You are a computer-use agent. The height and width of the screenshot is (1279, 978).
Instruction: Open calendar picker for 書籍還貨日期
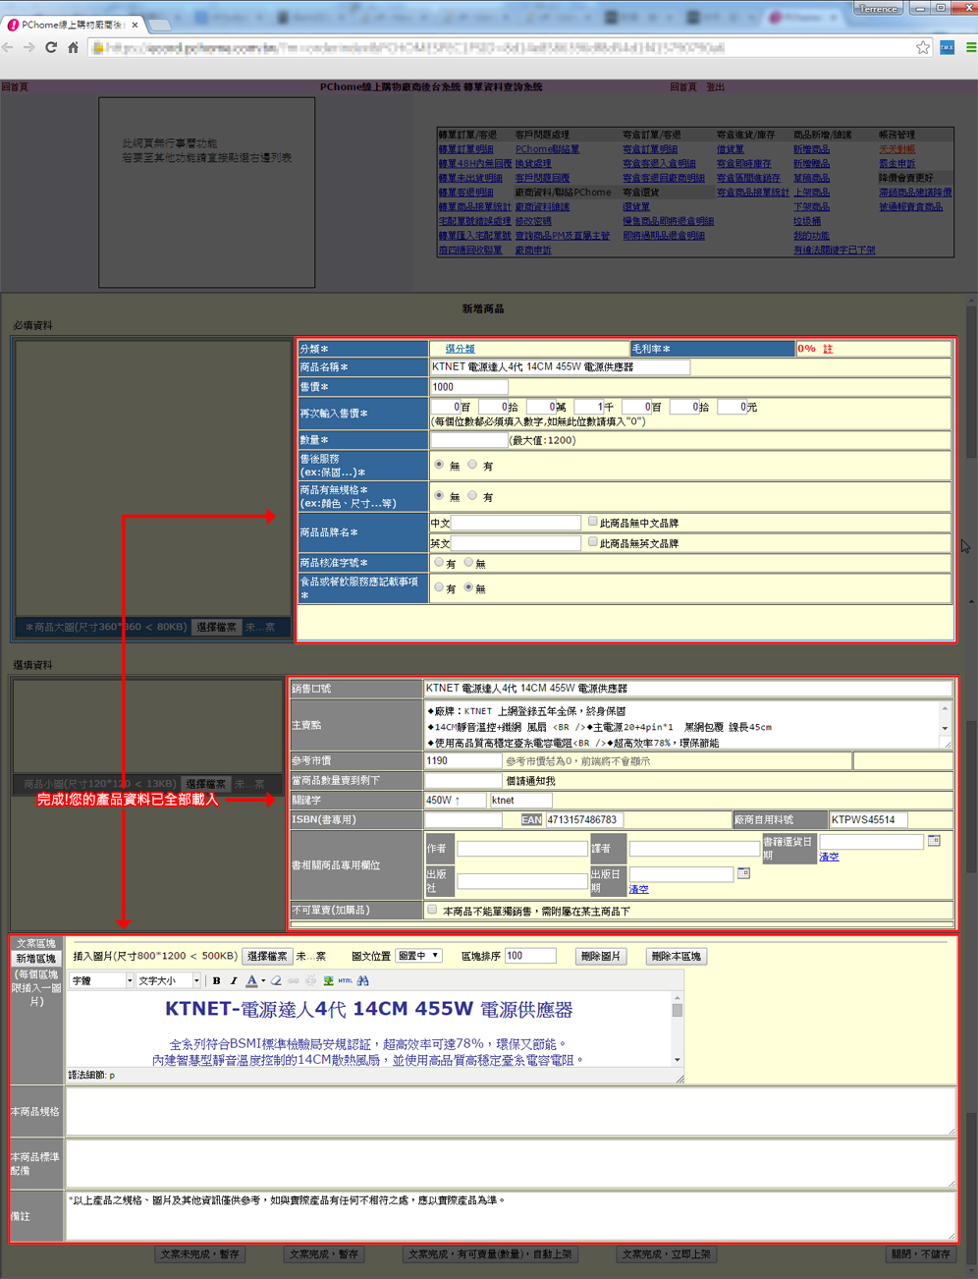pos(934,841)
